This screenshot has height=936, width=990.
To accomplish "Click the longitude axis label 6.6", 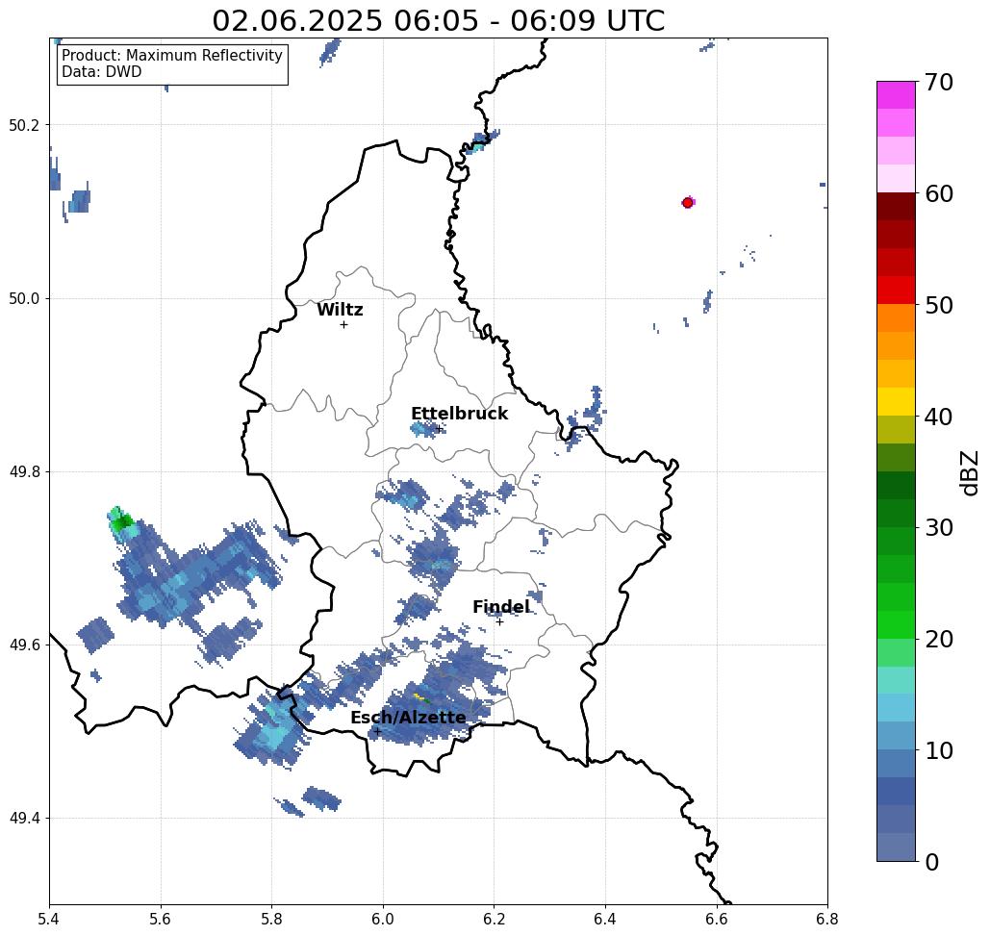I will [x=716, y=919].
